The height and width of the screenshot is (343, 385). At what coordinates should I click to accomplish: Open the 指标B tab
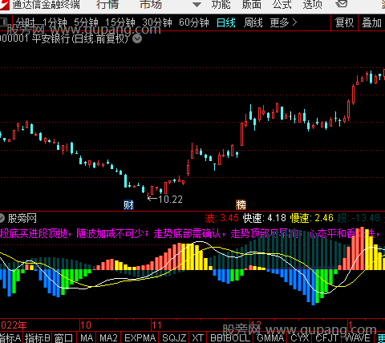(38, 338)
